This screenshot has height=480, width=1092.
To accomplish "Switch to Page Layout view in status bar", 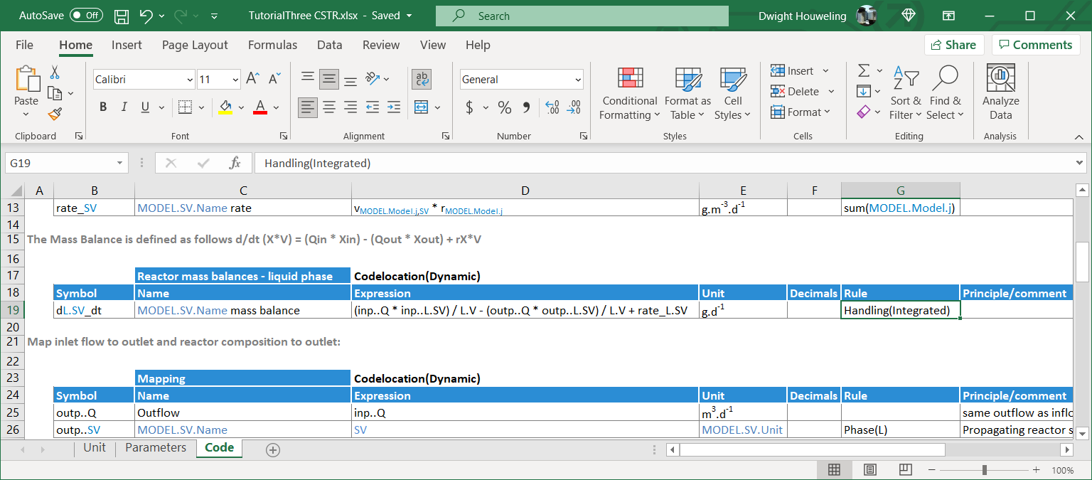I will click(869, 470).
